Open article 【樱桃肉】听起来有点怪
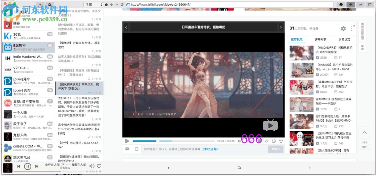 tap(79, 47)
